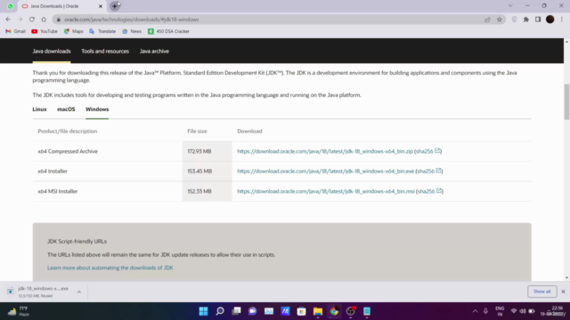This screenshot has width=570, height=320.
Task: Open YouTube bookmark
Action: coord(45,31)
